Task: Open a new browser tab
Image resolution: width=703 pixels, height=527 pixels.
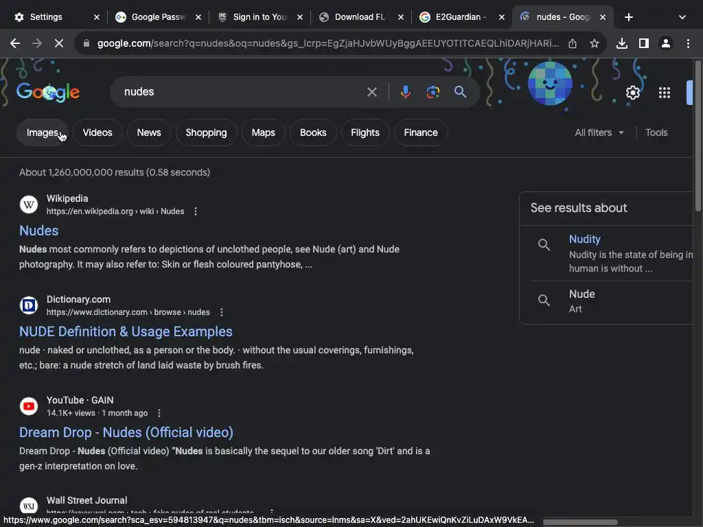Action: click(629, 17)
